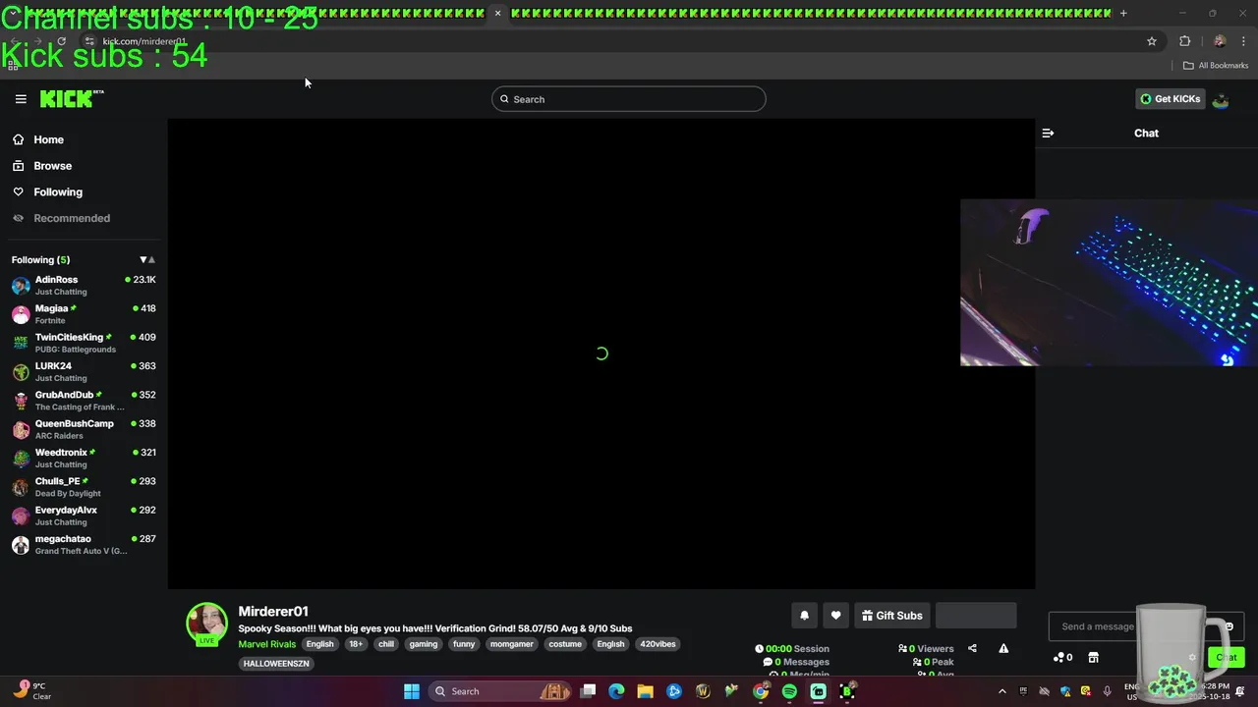1258x707 pixels.
Task: Open GrubAndDub channel from Following
Action: (84, 401)
